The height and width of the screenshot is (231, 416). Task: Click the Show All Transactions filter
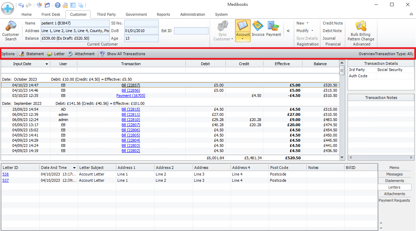(123, 54)
